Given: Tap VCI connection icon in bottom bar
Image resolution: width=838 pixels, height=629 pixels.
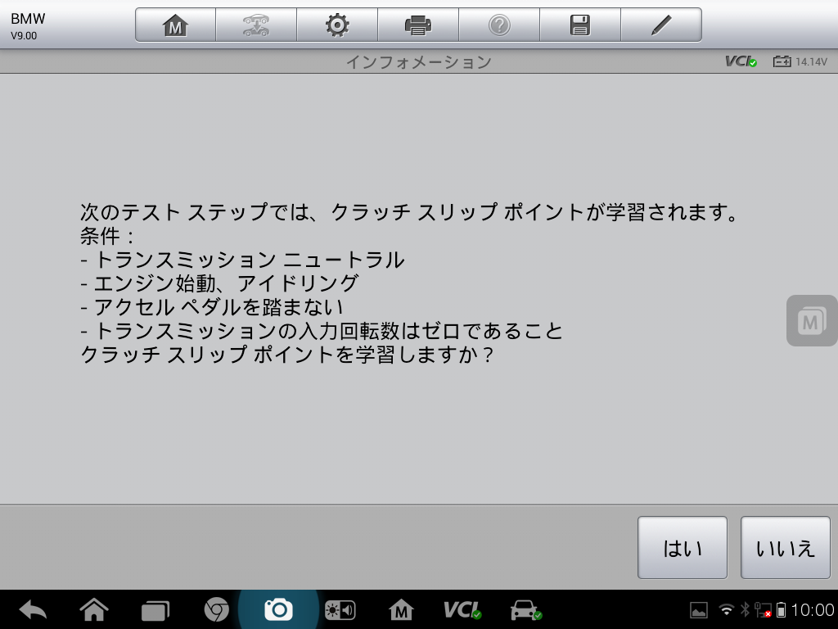Looking at the screenshot, I should [462, 609].
